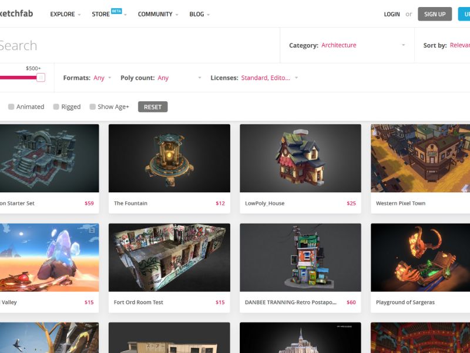The height and width of the screenshot is (353, 470).
Task: Click the SIGN UP button
Action: pyautogui.click(x=435, y=14)
